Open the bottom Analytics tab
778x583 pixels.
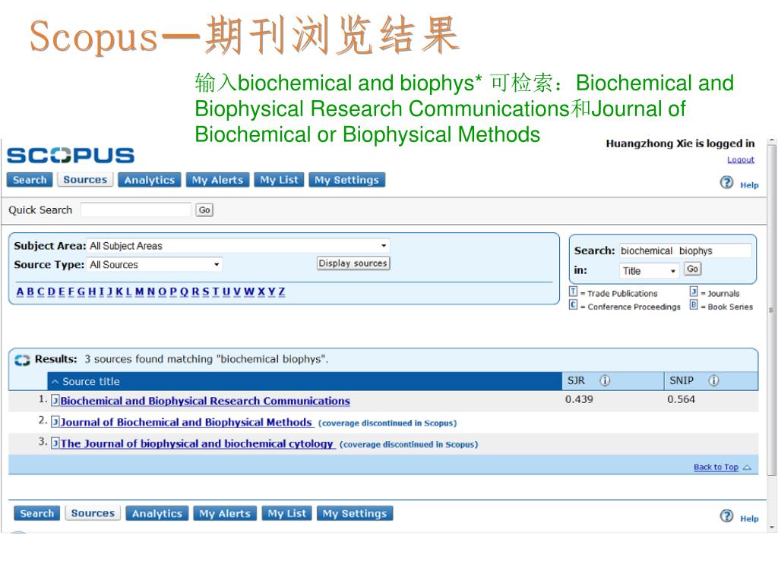point(157,514)
